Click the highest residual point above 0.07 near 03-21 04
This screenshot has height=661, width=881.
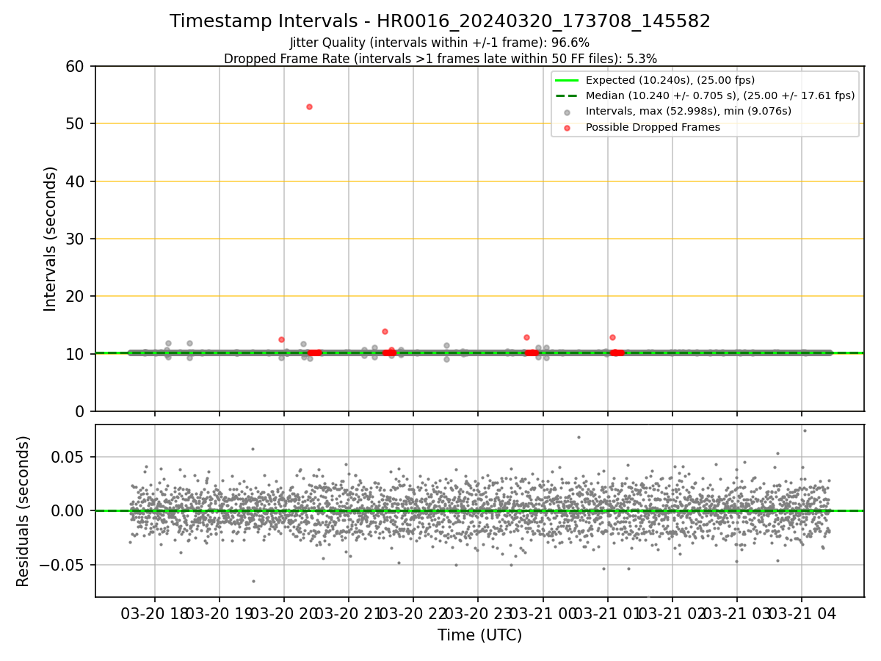point(805,430)
